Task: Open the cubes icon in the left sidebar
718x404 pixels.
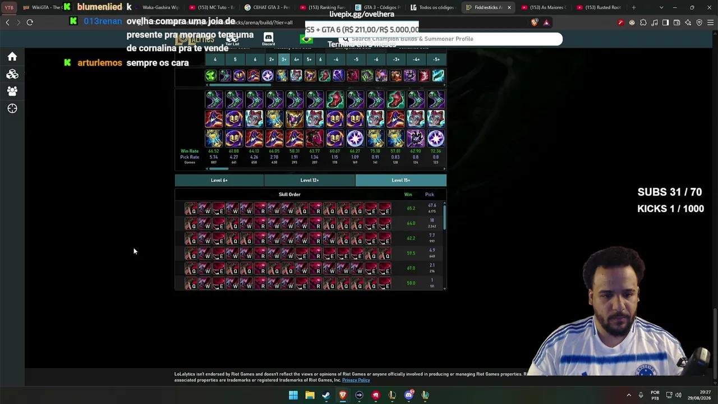Action: click(12, 74)
